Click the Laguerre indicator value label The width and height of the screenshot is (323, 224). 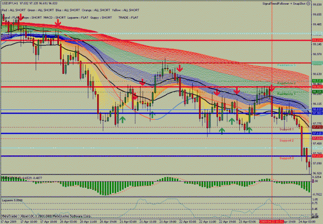point(12,200)
